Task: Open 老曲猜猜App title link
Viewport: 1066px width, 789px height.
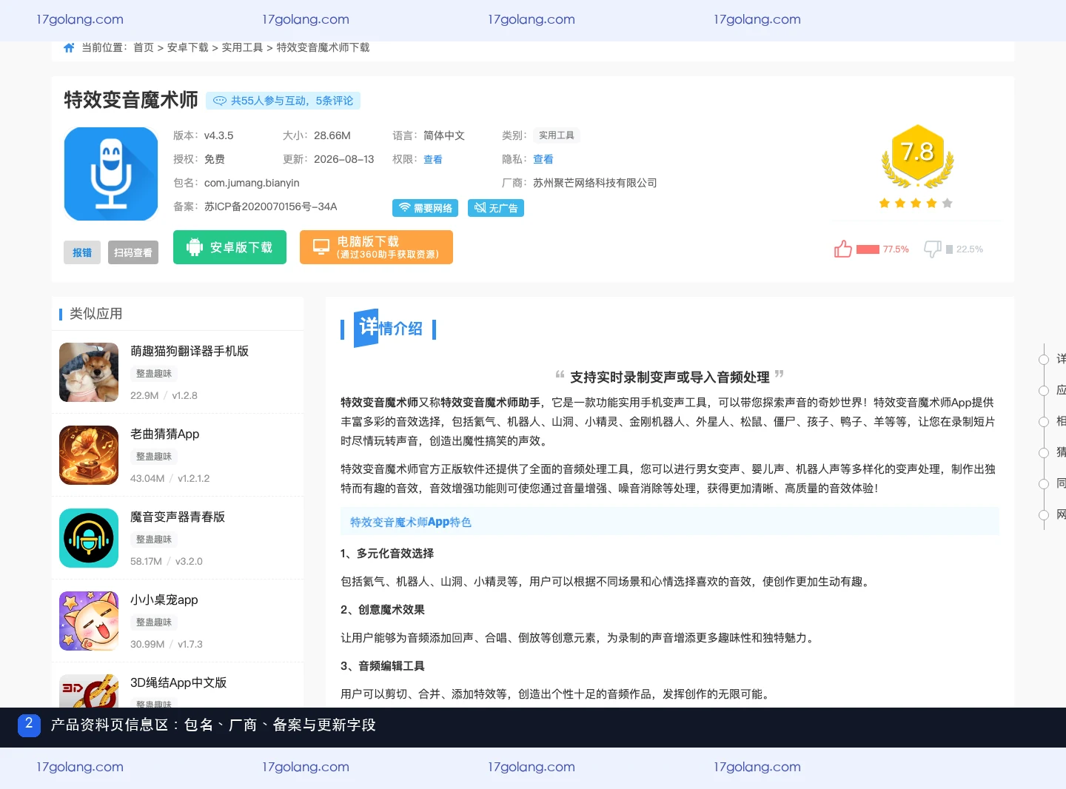Action: point(165,434)
